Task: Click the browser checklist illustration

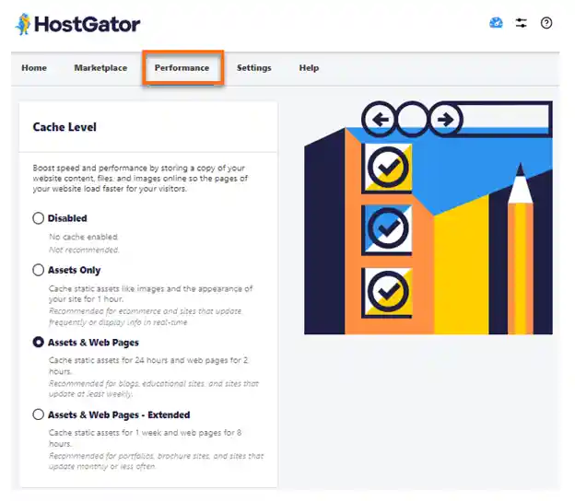Action: pos(428,217)
